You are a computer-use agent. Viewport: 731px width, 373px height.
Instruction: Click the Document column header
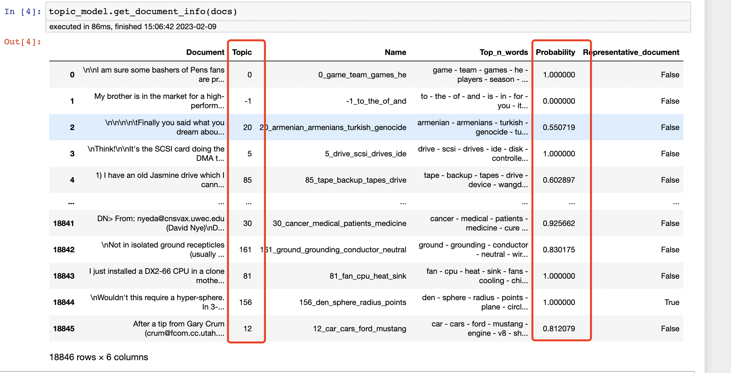click(205, 52)
